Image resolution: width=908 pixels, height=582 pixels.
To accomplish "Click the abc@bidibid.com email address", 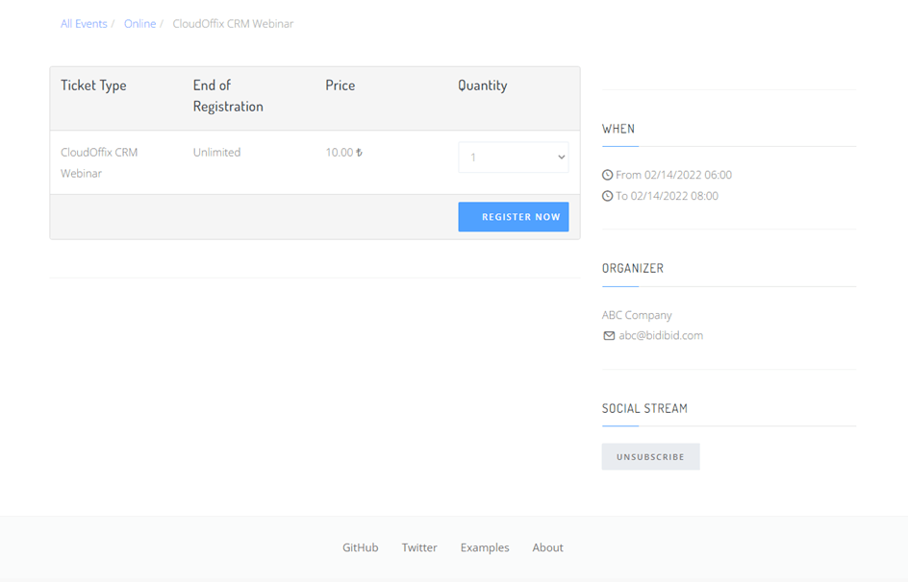I will 661,335.
